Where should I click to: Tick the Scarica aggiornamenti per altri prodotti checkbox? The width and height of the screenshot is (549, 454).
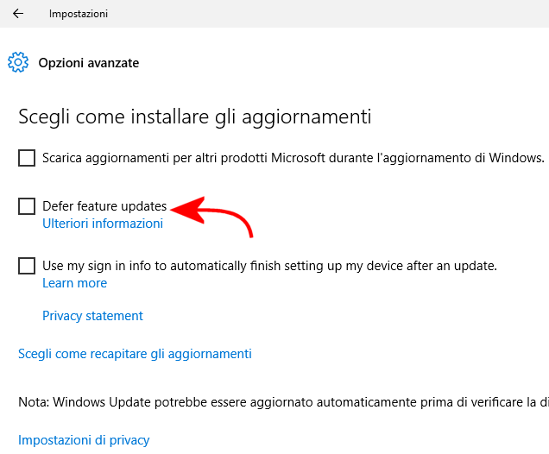point(27,158)
